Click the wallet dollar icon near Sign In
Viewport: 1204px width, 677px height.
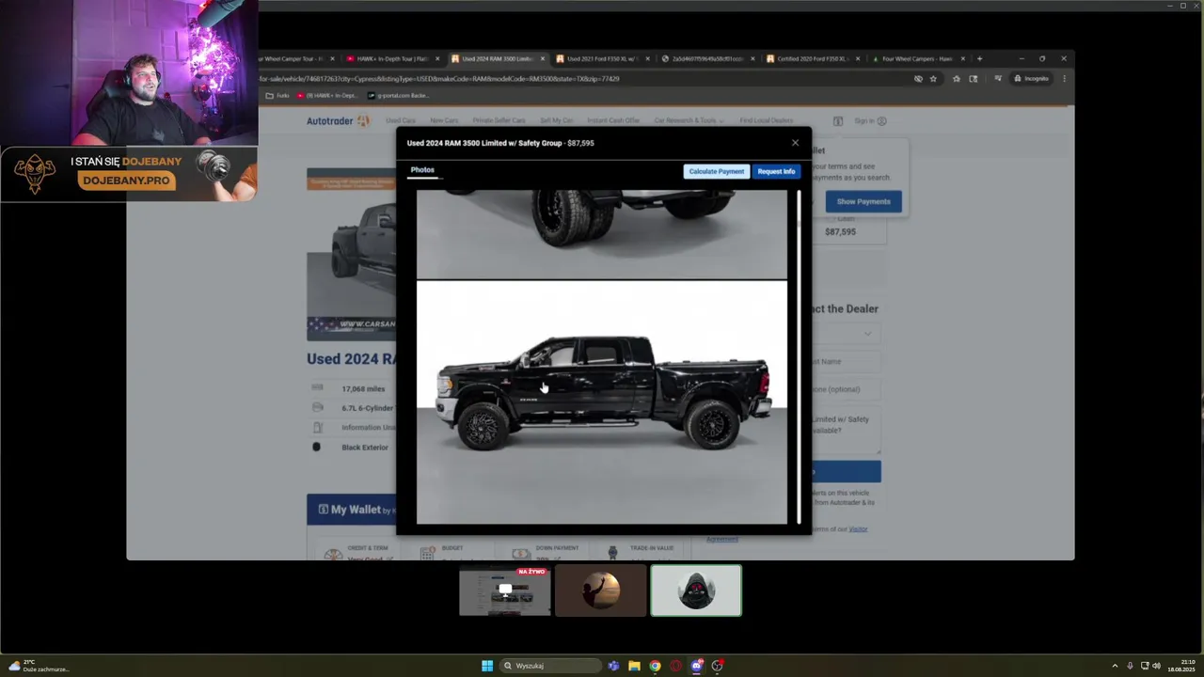point(838,120)
